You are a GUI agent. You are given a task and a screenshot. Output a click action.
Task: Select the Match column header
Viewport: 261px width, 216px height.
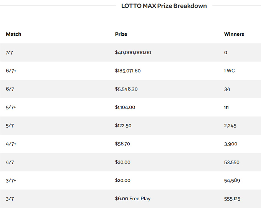[13, 34]
